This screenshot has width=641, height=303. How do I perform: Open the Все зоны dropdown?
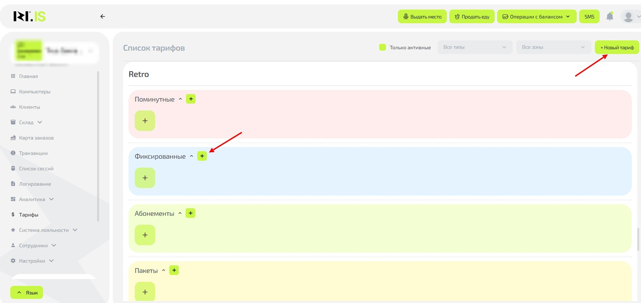pyautogui.click(x=553, y=47)
